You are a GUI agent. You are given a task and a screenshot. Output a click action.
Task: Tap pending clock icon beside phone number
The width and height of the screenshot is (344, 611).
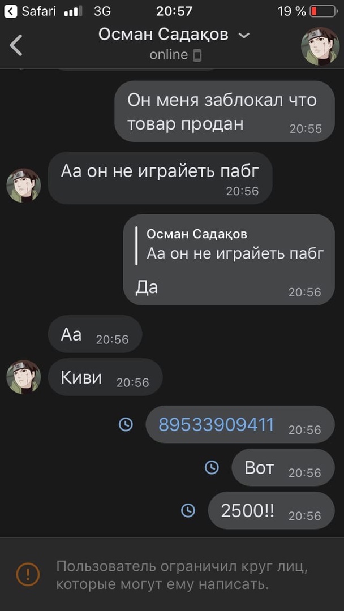126,424
